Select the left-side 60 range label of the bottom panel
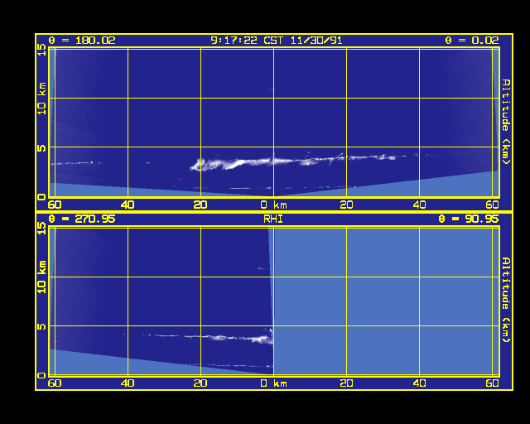This screenshot has height=424, width=530. pos(55,383)
